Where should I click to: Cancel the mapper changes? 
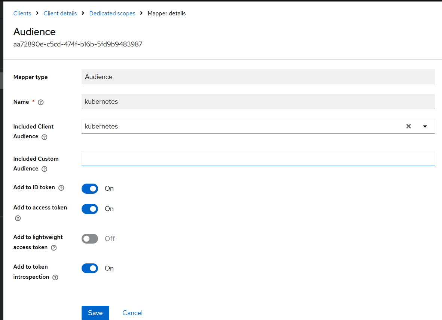click(x=132, y=313)
